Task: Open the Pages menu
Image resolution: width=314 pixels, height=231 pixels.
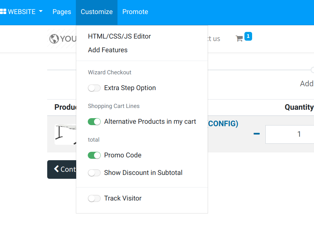Action: pyautogui.click(x=62, y=12)
